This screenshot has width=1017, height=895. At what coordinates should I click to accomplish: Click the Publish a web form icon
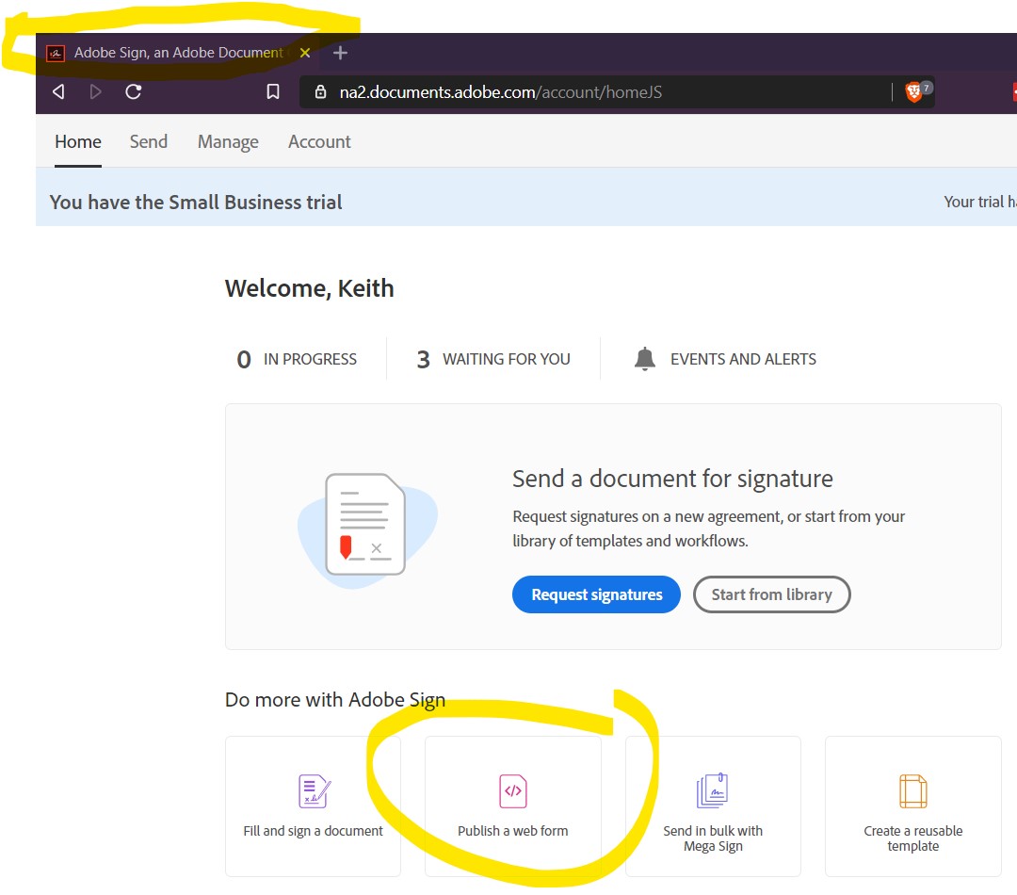(512, 791)
